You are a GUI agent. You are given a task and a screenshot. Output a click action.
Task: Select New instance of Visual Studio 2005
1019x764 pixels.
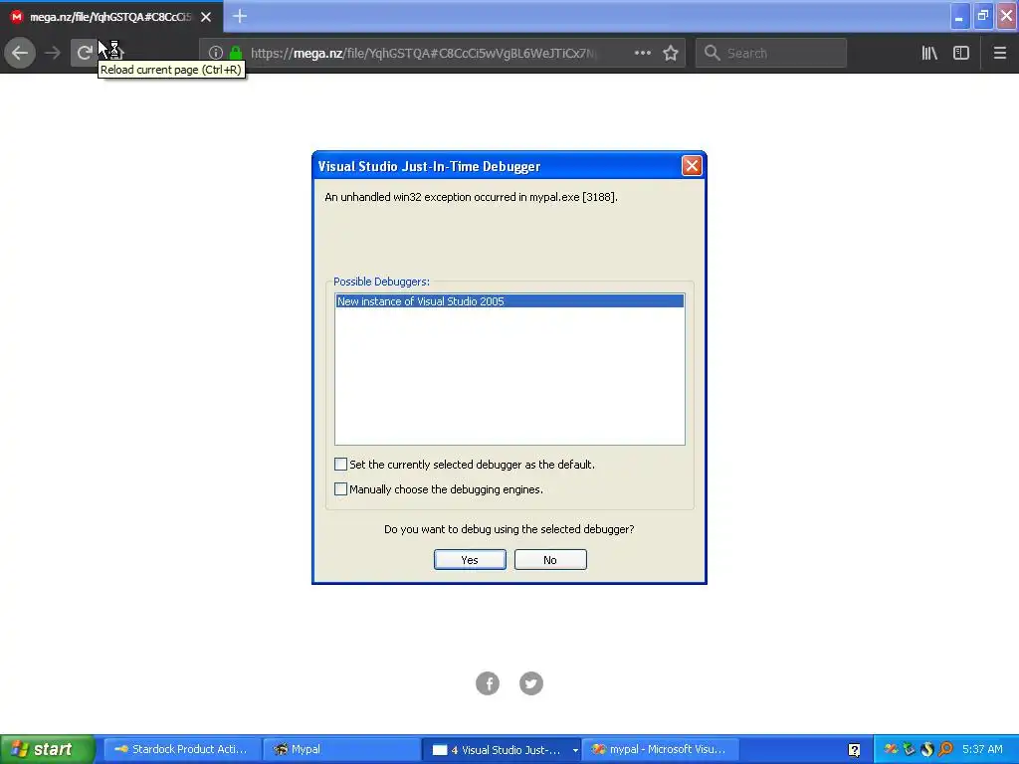[509, 301]
